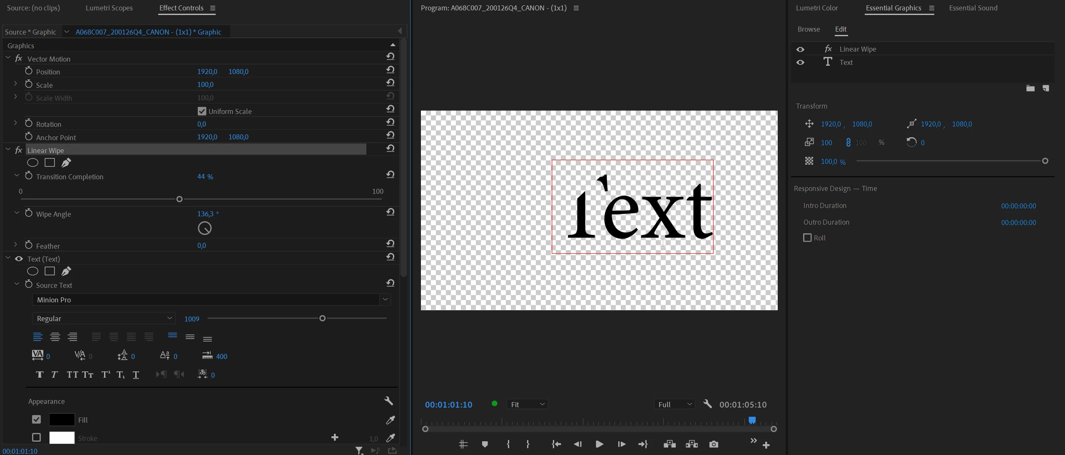This screenshot has width=1065, height=455.
Task: Reset the Wipe Angle parameter
Action: pyautogui.click(x=390, y=212)
